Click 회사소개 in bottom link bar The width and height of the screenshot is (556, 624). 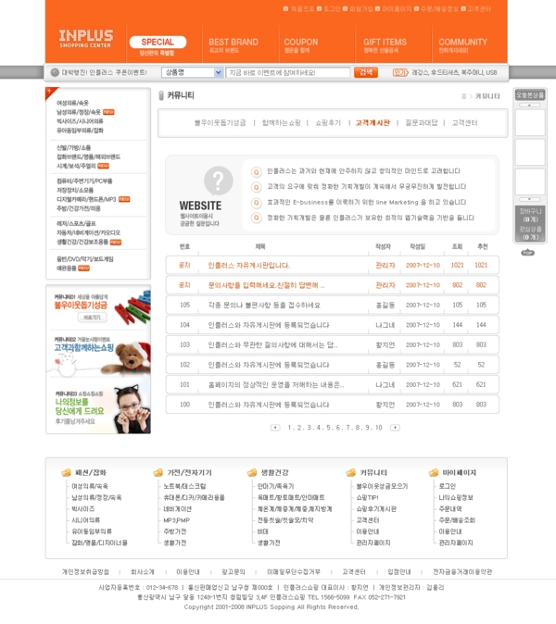[x=142, y=571]
